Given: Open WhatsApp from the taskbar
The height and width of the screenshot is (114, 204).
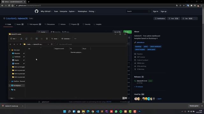Looking at the screenshot, I should pyautogui.click(x=116, y=111).
